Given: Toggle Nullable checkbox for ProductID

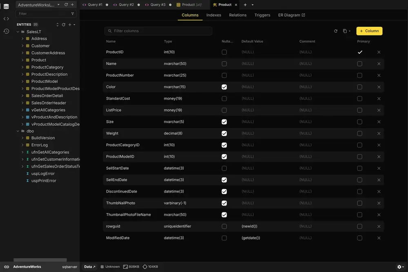Looking at the screenshot, I should coord(224,52).
